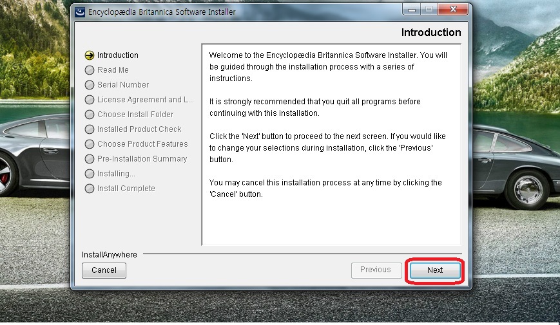Select the Read Me step circle
Image resolution: width=560 pixels, height=325 pixels.
coord(90,70)
